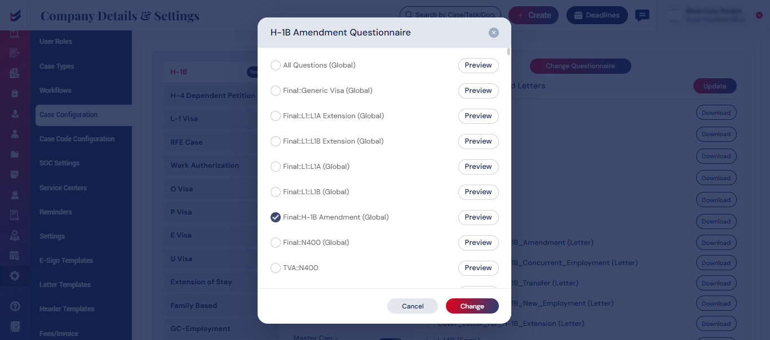The width and height of the screenshot is (770, 340).
Task: Select Final::Generic Visa (Global) radio option
Action: tap(276, 91)
